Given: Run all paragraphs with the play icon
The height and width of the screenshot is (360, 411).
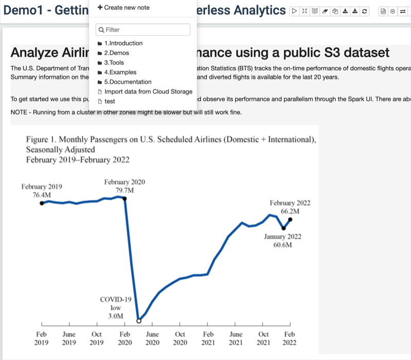Looking at the screenshot, I should click(x=294, y=11).
